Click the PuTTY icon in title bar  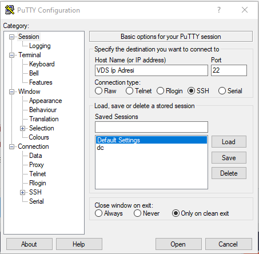coord(10,10)
